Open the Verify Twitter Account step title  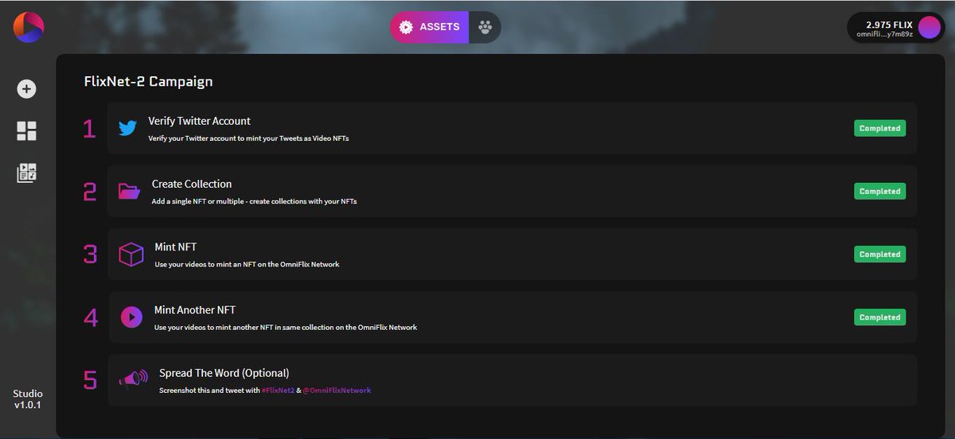pos(200,121)
